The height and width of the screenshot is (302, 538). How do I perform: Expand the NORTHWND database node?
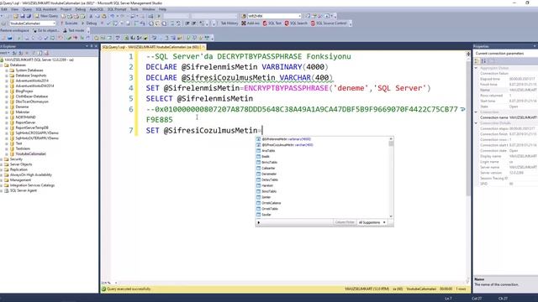[x=7, y=117]
